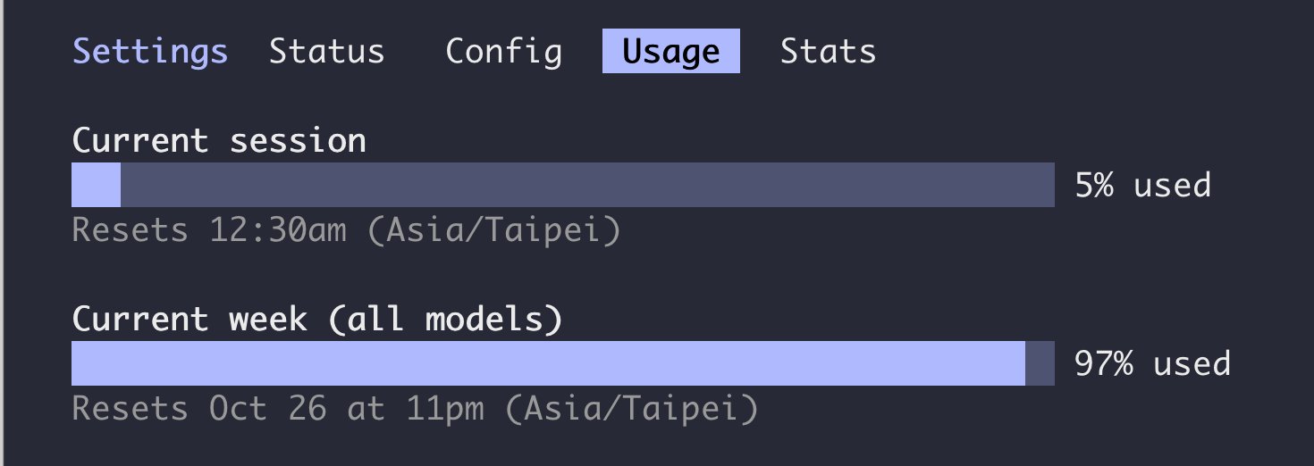1314x466 pixels.
Task: Select the highlighted Usage tab
Action: click(671, 51)
